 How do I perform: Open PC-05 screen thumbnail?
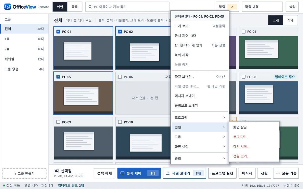tap(83, 98)
